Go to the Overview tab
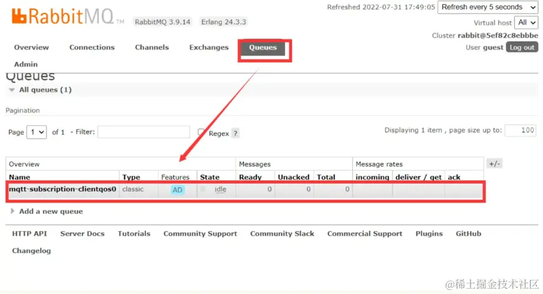The height and width of the screenshot is (294, 543). pyautogui.click(x=32, y=48)
